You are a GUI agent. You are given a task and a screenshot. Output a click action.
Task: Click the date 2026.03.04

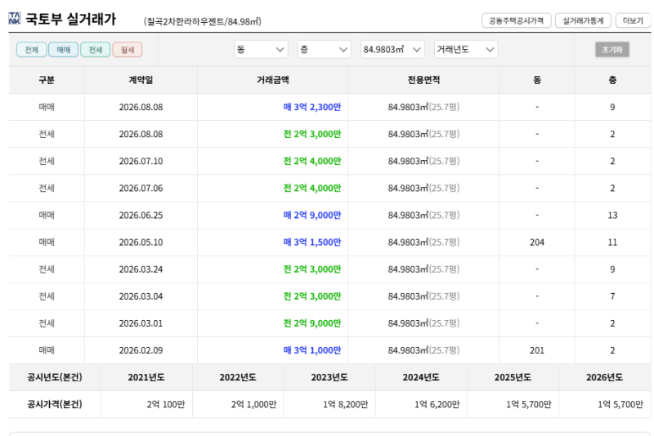pos(141,296)
